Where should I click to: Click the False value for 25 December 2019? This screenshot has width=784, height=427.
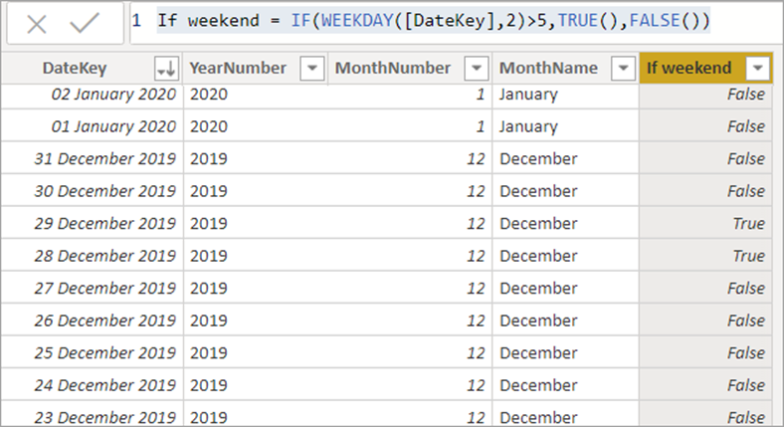pyautogui.click(x=746, y=353)
